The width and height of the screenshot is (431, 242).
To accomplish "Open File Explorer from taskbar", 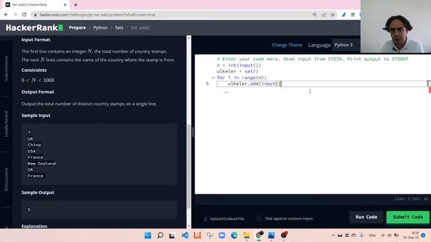I will [246, 235].
